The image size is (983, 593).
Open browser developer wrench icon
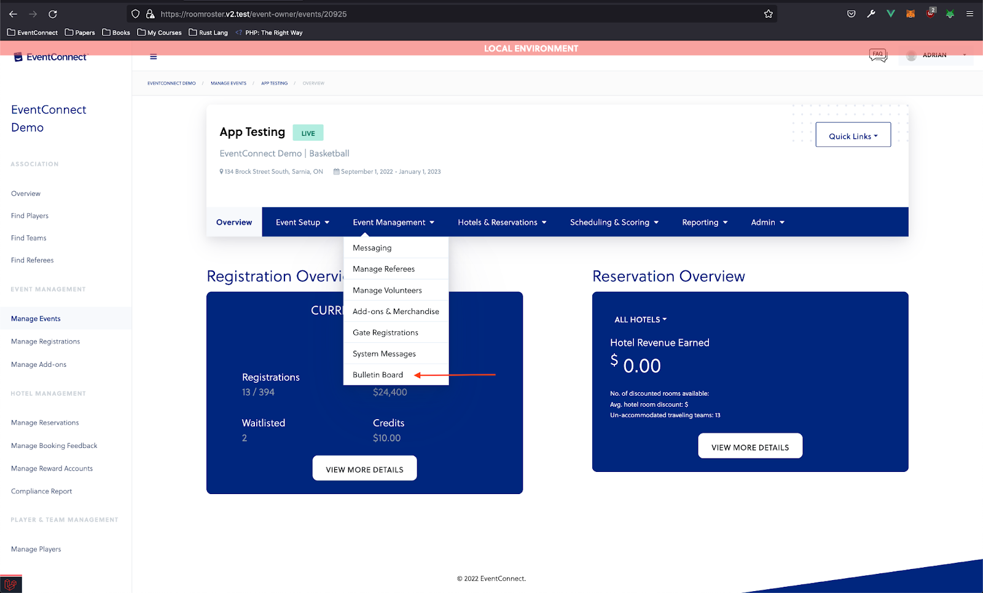coord(871,14)
